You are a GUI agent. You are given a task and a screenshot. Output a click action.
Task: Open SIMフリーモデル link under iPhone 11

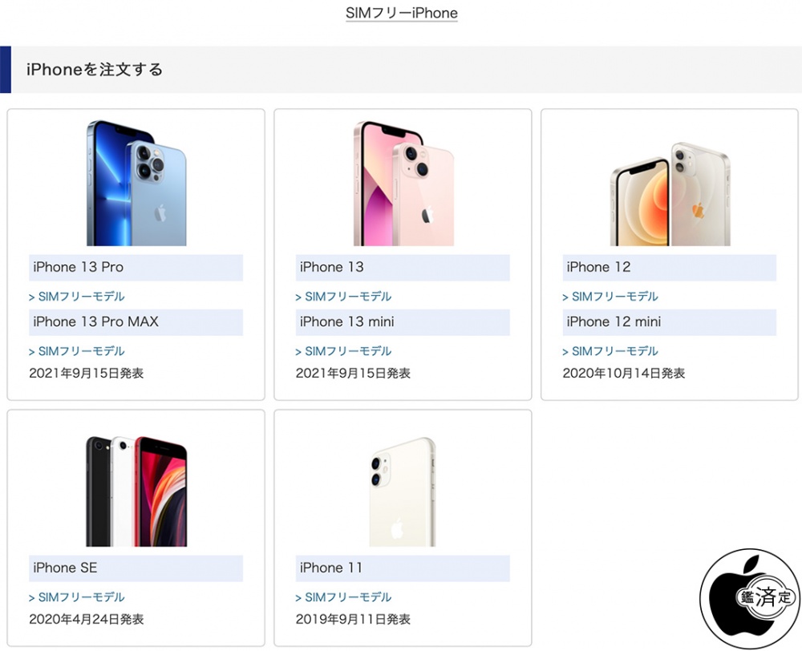point(343,596)
